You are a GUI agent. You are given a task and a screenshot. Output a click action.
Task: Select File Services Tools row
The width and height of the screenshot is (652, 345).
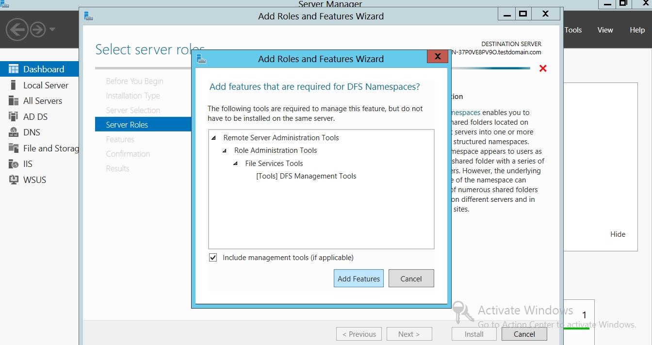tap(274, 164)
